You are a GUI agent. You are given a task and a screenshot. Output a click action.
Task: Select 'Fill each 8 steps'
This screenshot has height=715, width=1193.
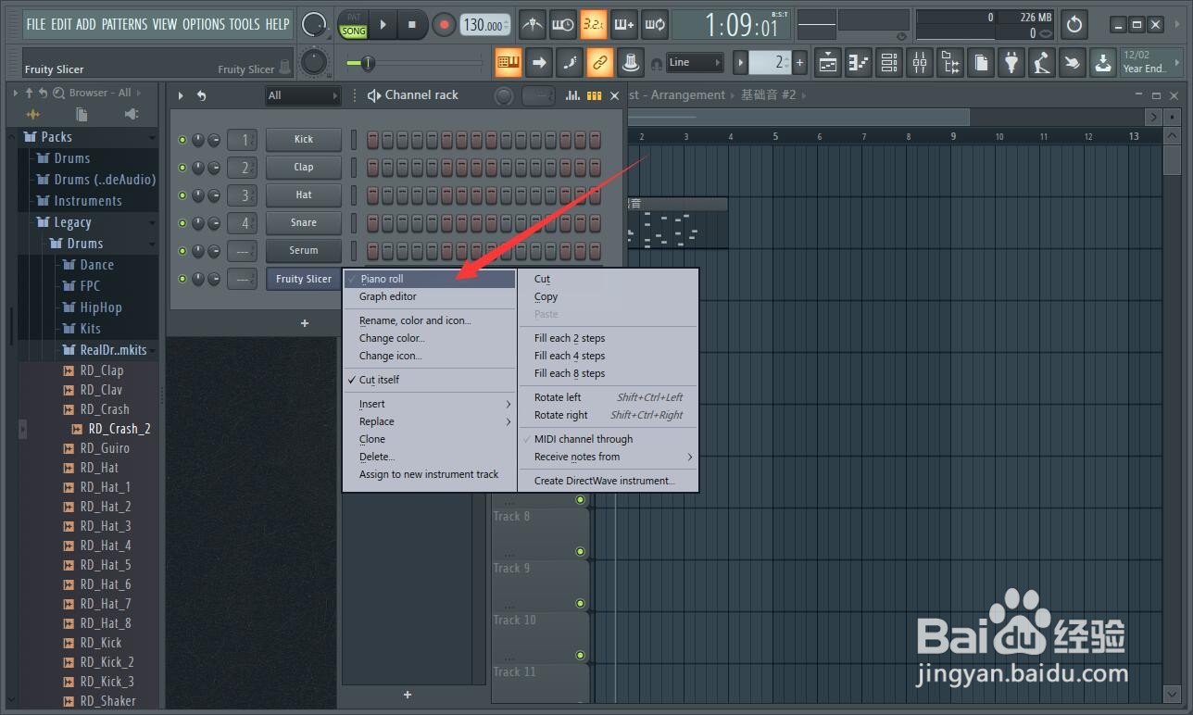click(568, 373)
